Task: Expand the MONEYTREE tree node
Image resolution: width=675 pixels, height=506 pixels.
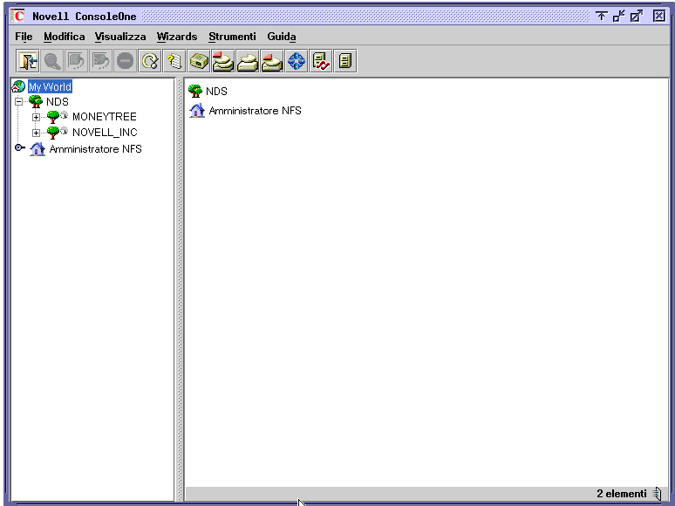Action: [x=36, y=118]
